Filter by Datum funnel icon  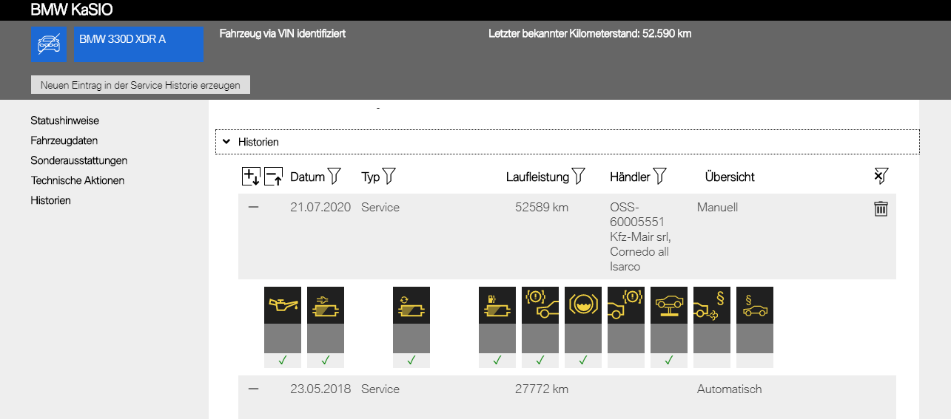[x=335, y=176]
